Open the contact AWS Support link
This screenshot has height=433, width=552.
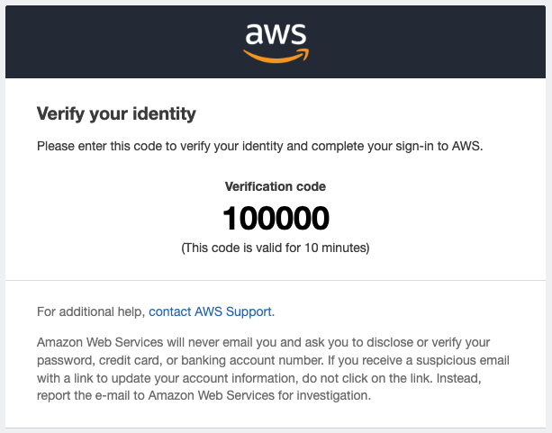[x=211, y=312]
